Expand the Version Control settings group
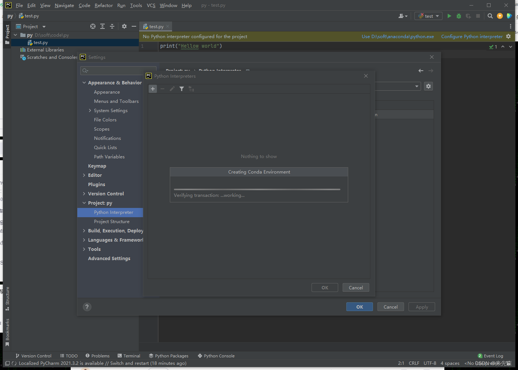The image size is (518, 370). [84, 194]
